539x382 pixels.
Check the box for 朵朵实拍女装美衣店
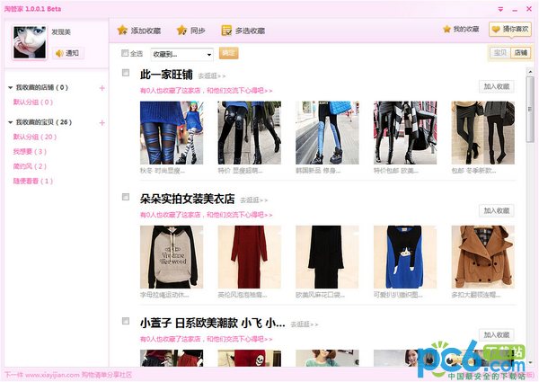tap(126, 197)
